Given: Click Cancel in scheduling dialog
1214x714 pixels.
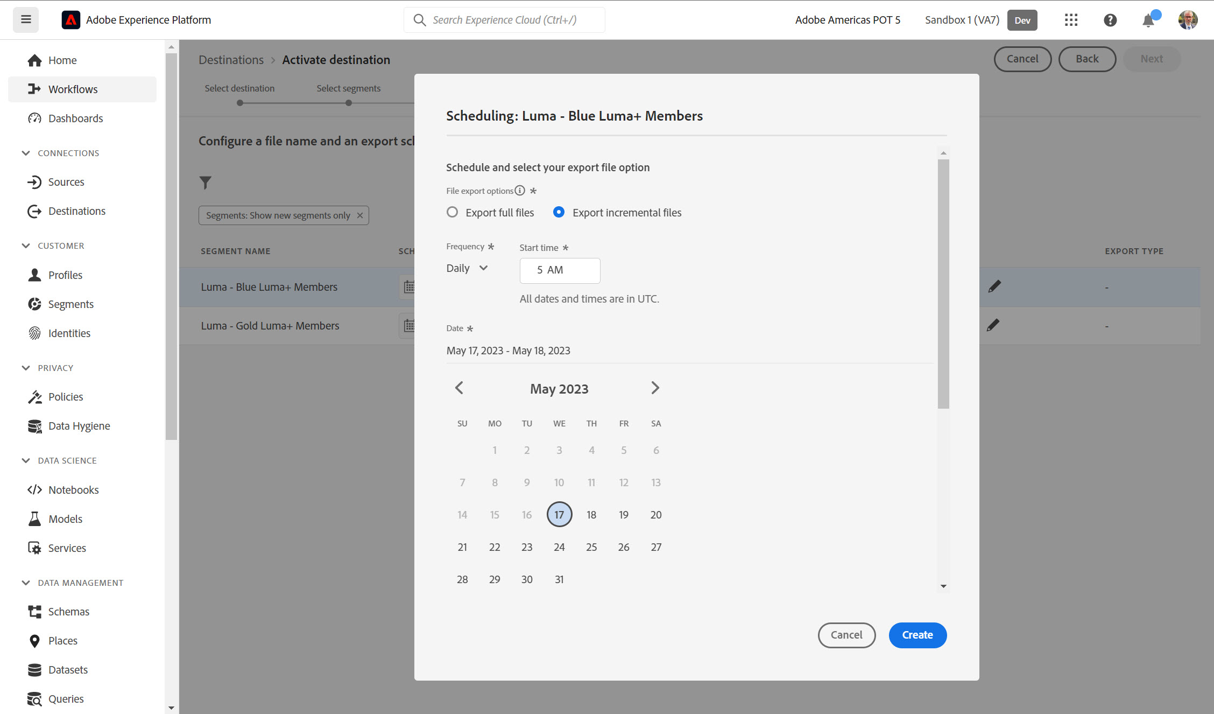Looking at the screenshot, I should pos(846,635).
